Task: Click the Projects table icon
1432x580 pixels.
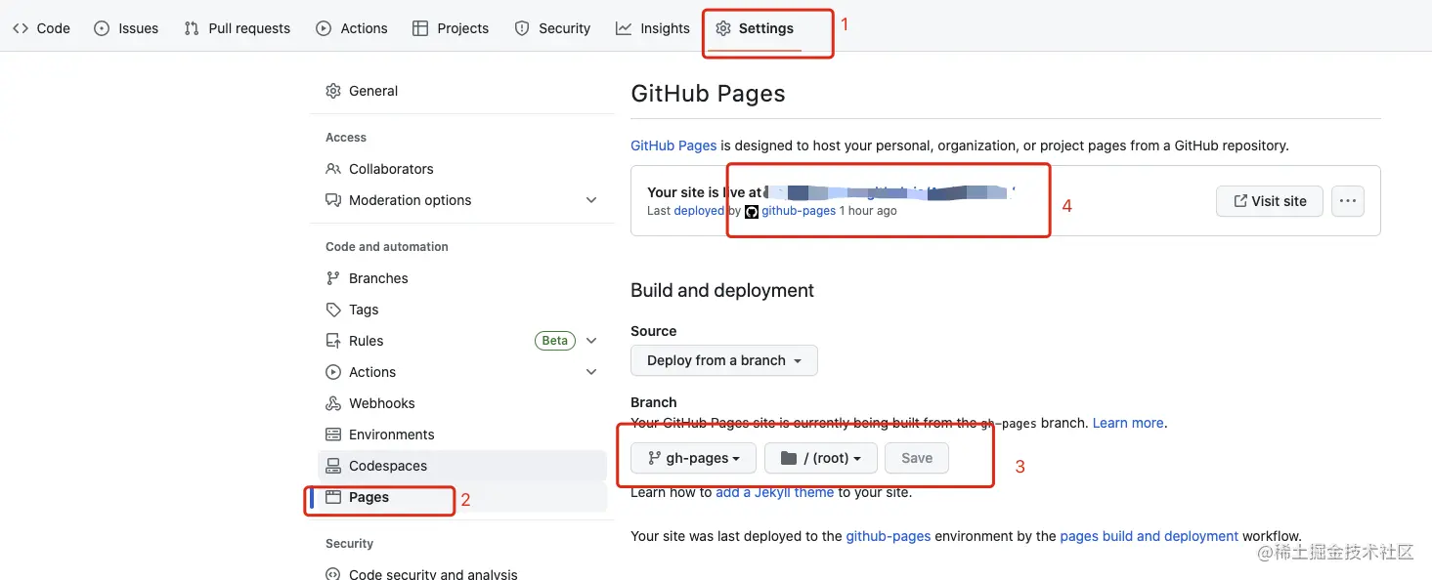Action: click(420, 28)
